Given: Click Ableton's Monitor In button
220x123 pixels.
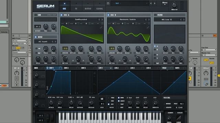Looking at the screenshot, I should pos(14,48).
